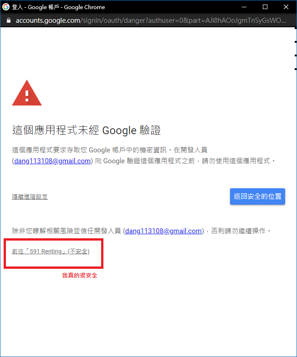297x357 pixels.
Task: Click the red 我真的很安全 annotation text
Action: [80, 276]
